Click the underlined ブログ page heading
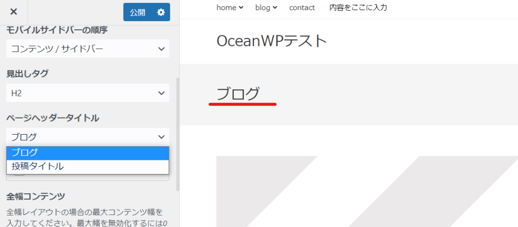Screen dimensions: 518x227 (238, 94)
